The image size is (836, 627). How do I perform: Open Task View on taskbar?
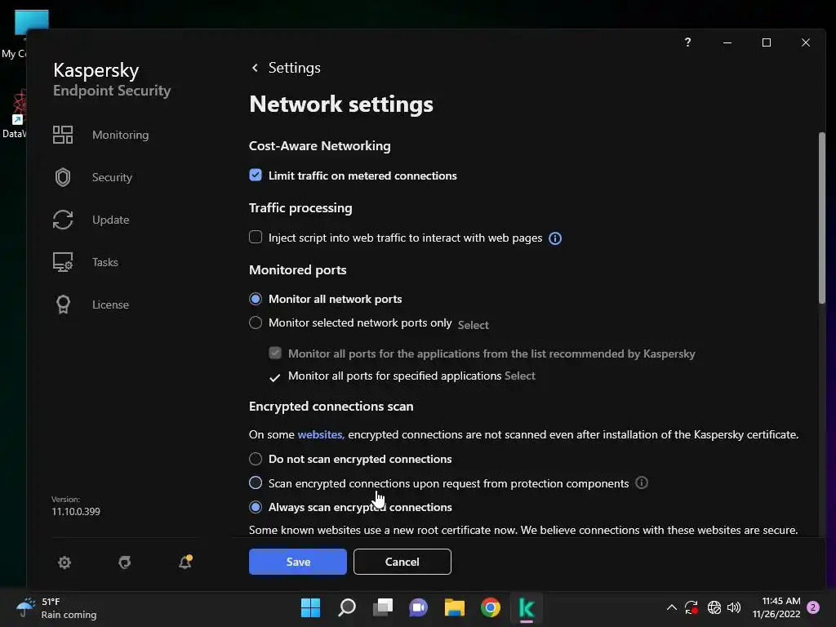[382, 607]
